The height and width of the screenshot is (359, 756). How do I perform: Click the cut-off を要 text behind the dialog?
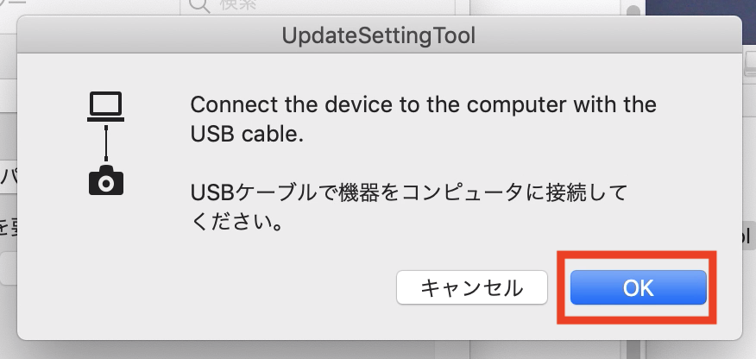pos(7,228)
